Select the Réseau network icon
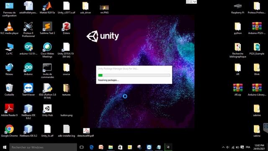The image size is (268, 151). [9, 69]
